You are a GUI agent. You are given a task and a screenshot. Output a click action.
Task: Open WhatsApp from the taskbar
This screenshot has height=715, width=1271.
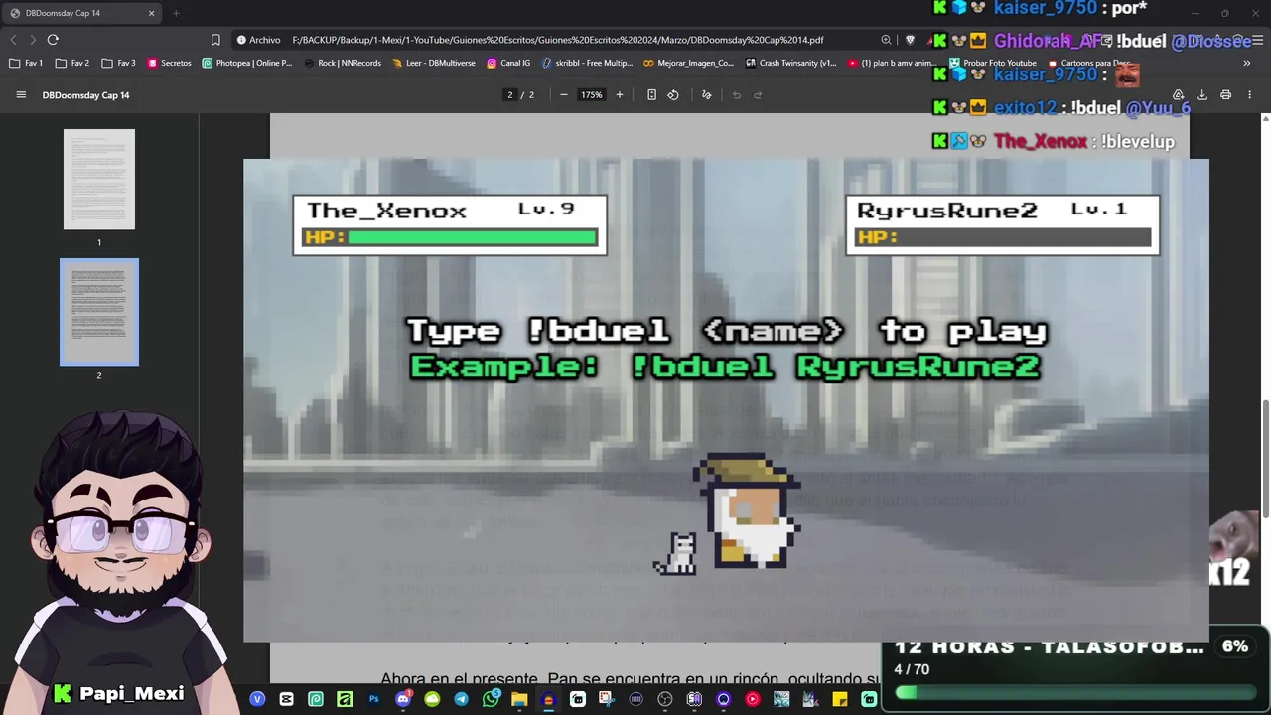point(491,699)
